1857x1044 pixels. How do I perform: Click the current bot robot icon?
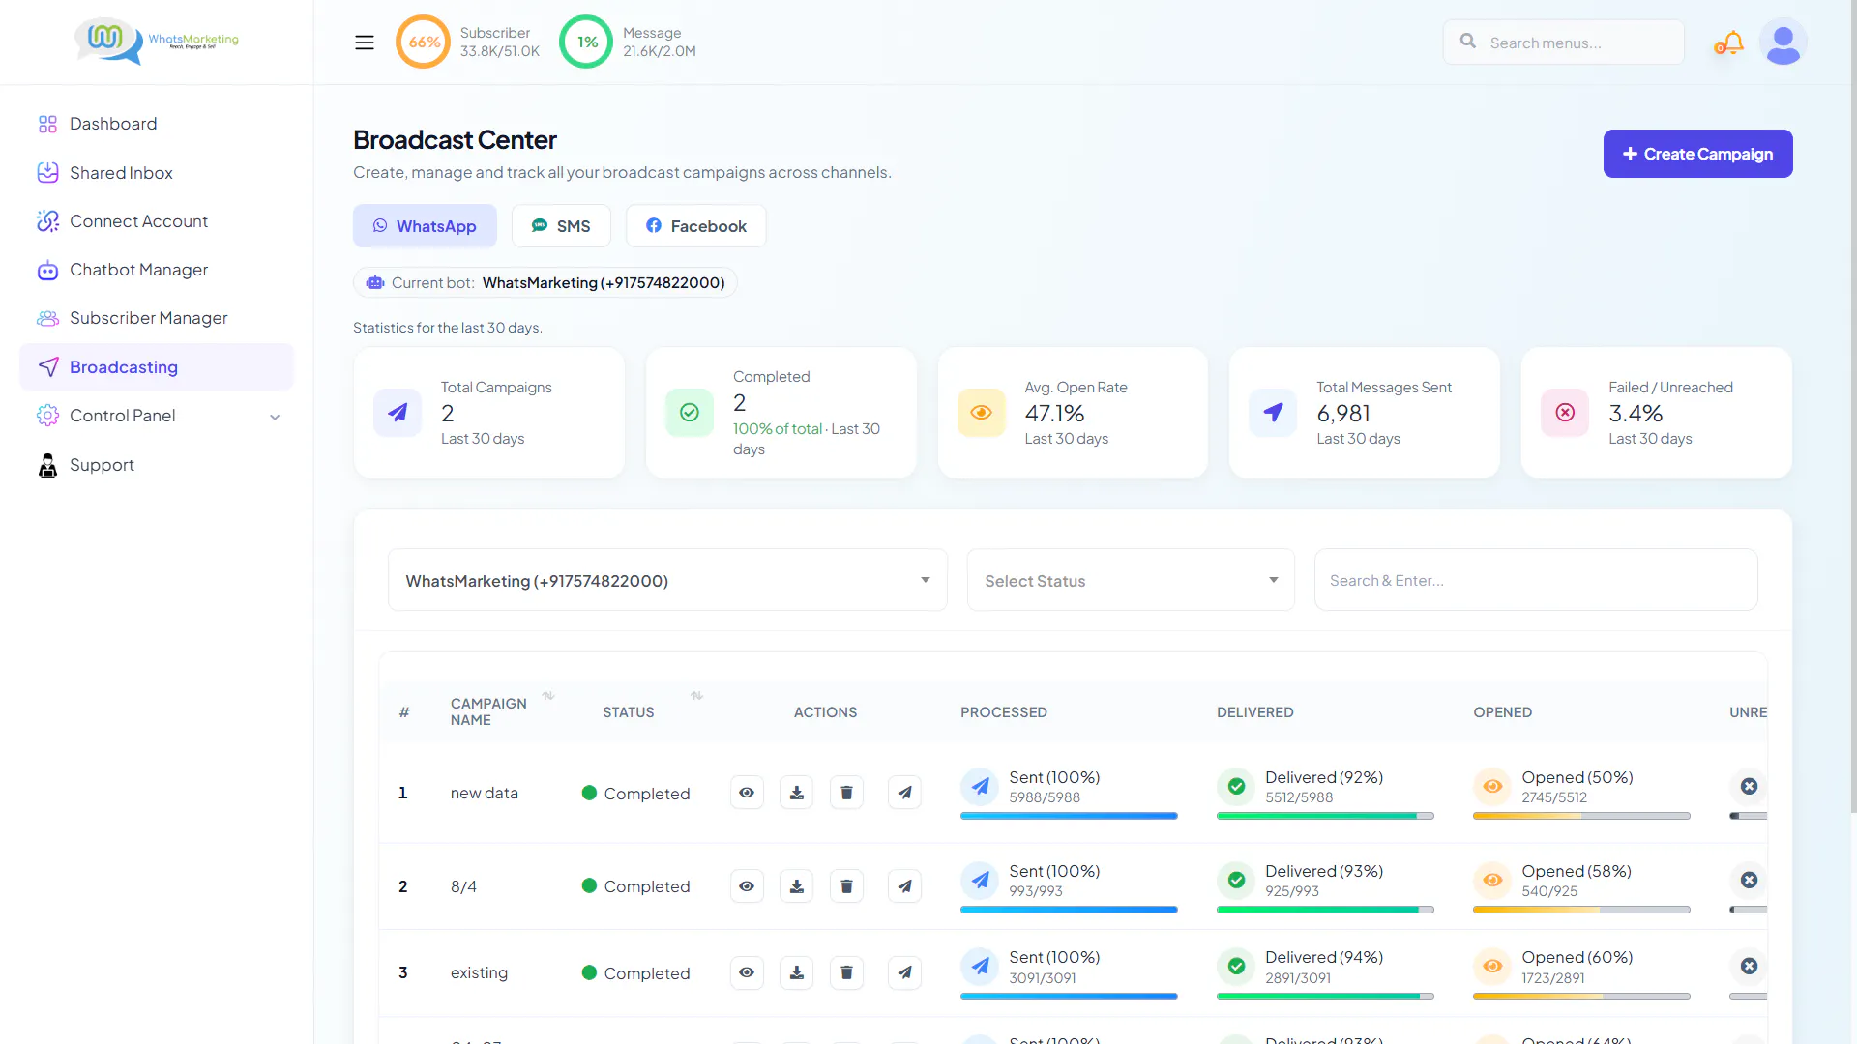375,282
